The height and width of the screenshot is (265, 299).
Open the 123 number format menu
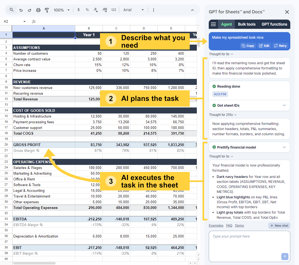point(114,10)
